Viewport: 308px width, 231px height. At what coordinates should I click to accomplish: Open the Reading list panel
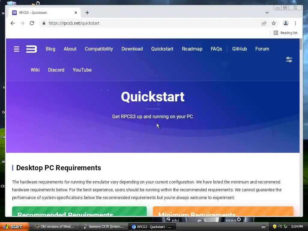point(286,33)
